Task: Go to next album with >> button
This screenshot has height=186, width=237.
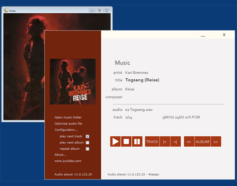Action: [216, 142]
